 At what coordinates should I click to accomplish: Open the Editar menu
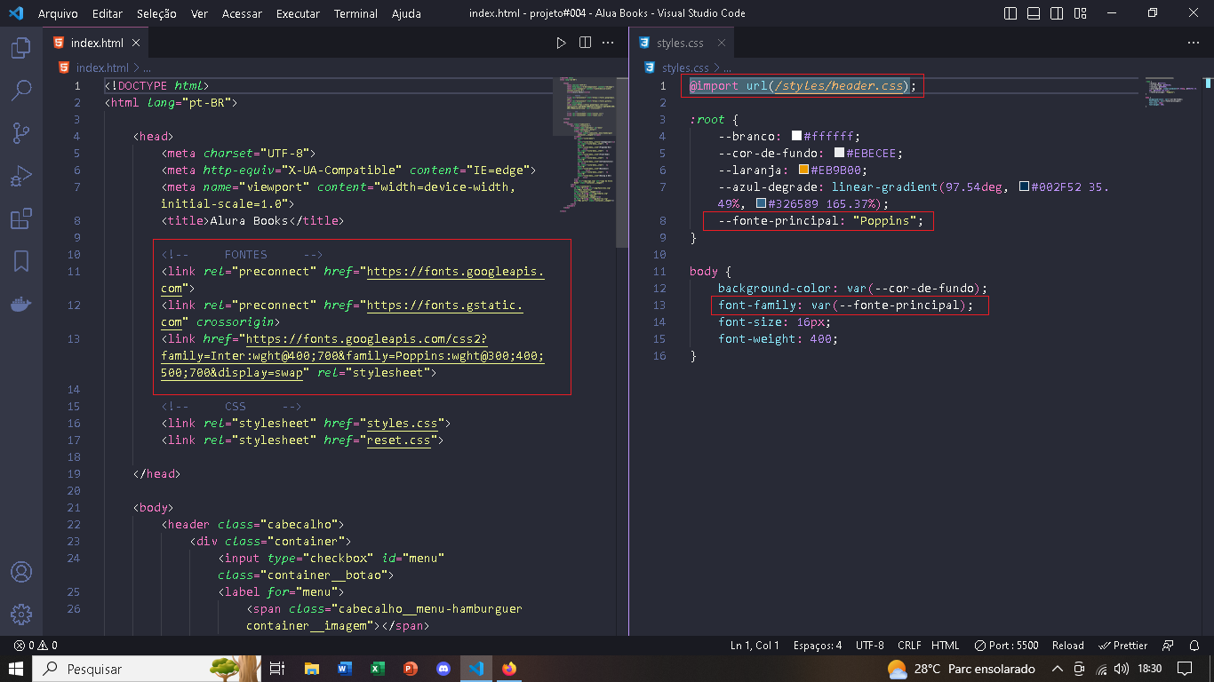(x=108, y=13)
